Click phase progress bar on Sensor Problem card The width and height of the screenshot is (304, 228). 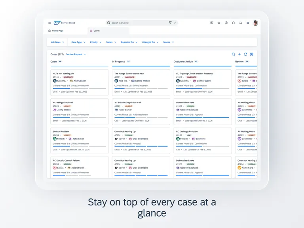[79, 146]
